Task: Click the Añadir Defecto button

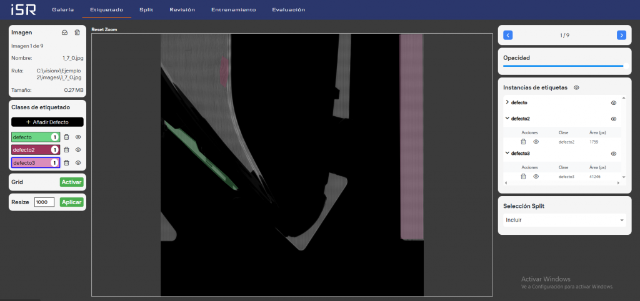Action: (47, 122)
